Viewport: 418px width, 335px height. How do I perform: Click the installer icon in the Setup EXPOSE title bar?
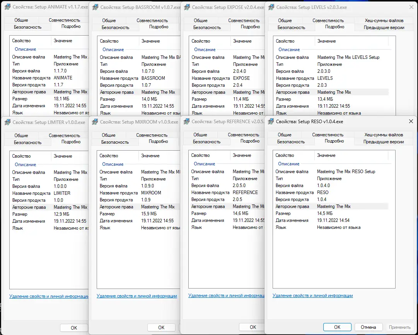(187, 7)
